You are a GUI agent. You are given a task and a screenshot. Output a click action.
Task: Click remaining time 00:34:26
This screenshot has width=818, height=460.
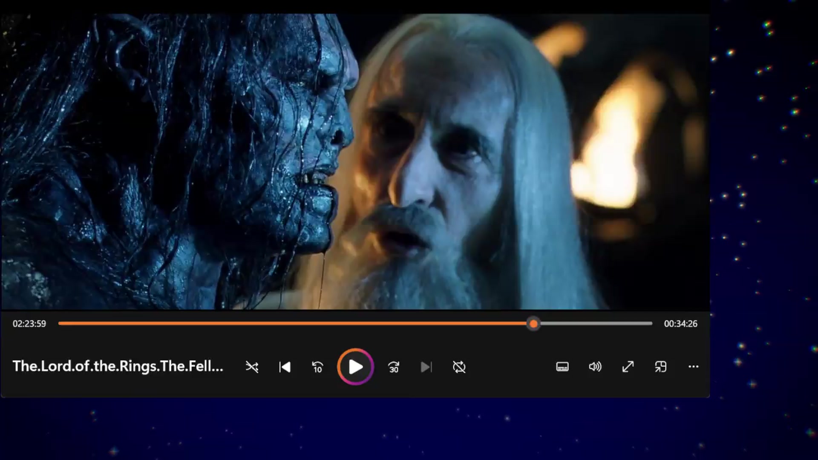coord(680,324)
